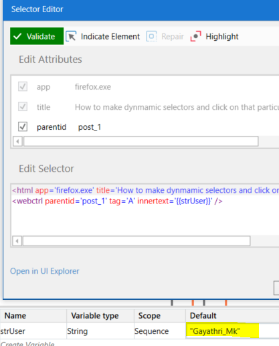Click the post_1 parentid value
The height and width of the screenshot is (346, 279).
coord(90,127)
